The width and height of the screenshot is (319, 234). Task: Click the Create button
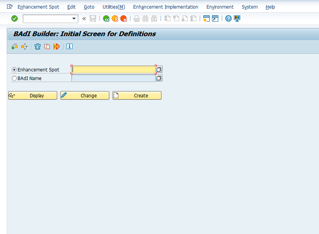(x=137, y=95)
